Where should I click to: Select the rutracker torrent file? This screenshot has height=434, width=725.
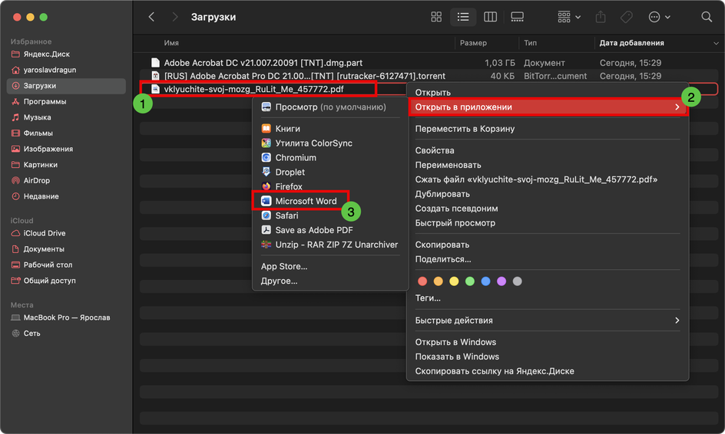click(305, 76)
